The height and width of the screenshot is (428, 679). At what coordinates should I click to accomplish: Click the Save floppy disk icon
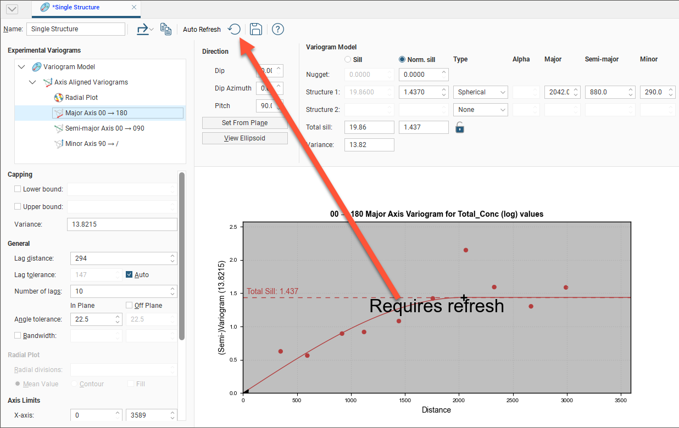[x=255, y=29]
